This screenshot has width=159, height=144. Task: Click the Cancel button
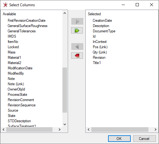144,139
